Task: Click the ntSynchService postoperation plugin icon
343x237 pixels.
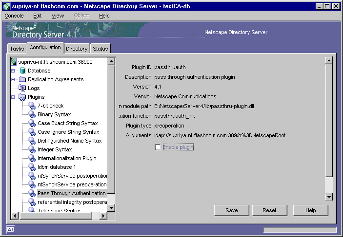Action: tap(32, 176)
